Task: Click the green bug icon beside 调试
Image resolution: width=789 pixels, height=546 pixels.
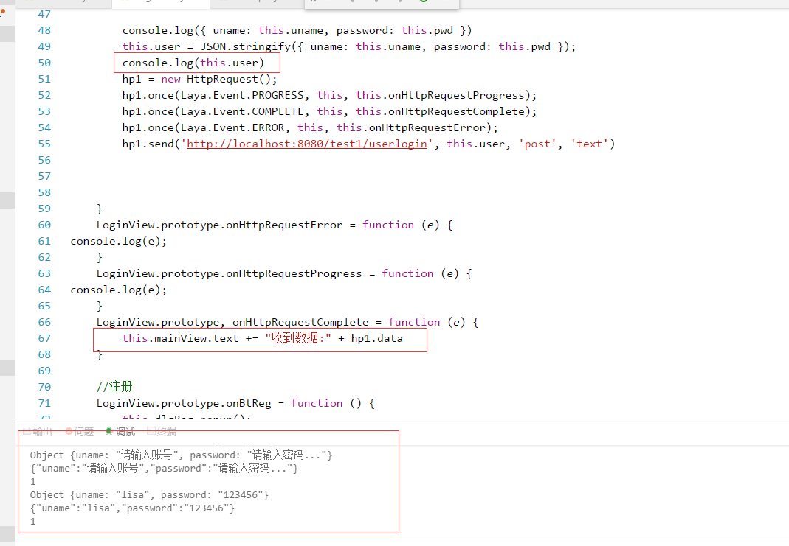Action: [x=109, y=432]
